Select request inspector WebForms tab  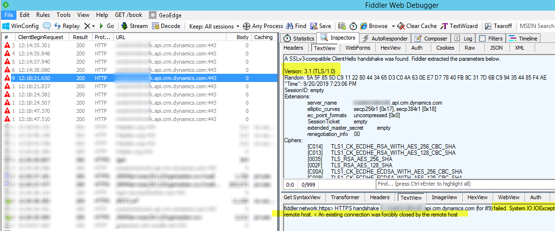(358, 48)
